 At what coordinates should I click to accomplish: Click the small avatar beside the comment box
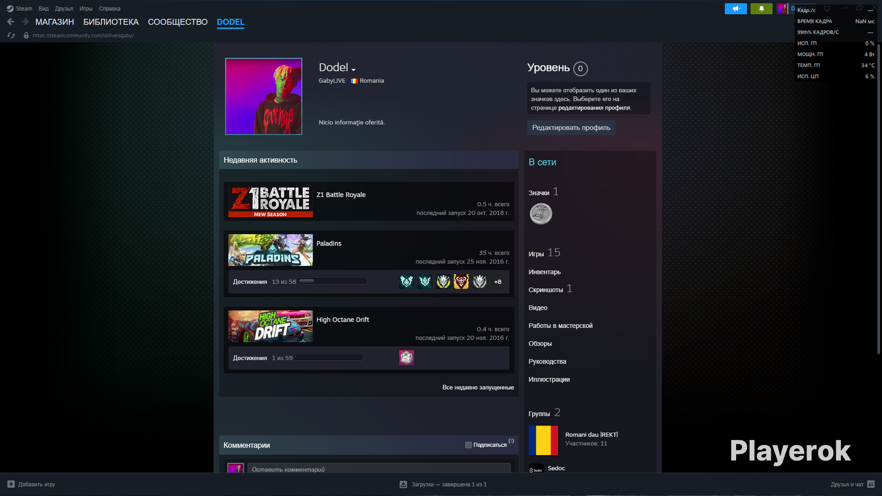236,468
